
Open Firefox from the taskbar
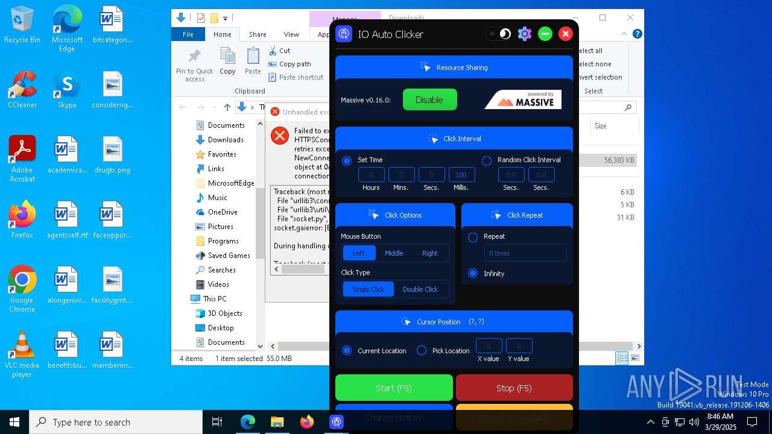point(307,422)
